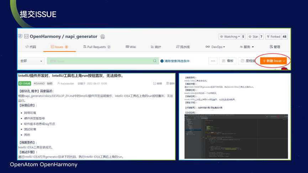Click the issue title about IntelliJ run按钮
The height and width of the screenshot is (173, 308).
click(71, 76)
